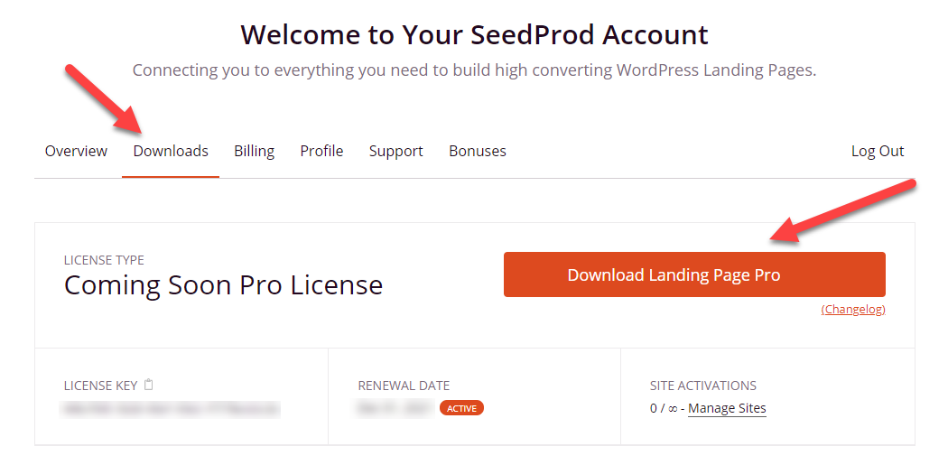The width and height of the screenshot is (948, 465).
Task: Copy license key using clipboard icon
Action: click(149, 385)
